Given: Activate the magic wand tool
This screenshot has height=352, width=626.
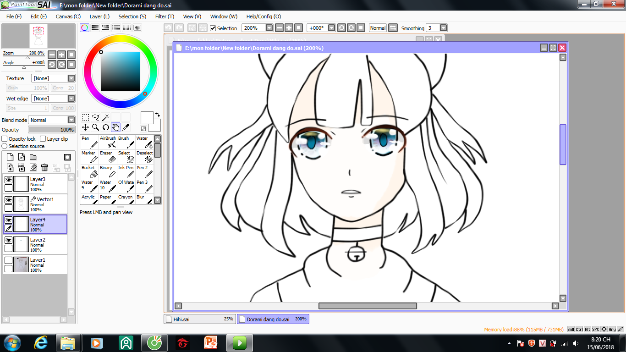Looking at the screenshot, I should [105, 117].
